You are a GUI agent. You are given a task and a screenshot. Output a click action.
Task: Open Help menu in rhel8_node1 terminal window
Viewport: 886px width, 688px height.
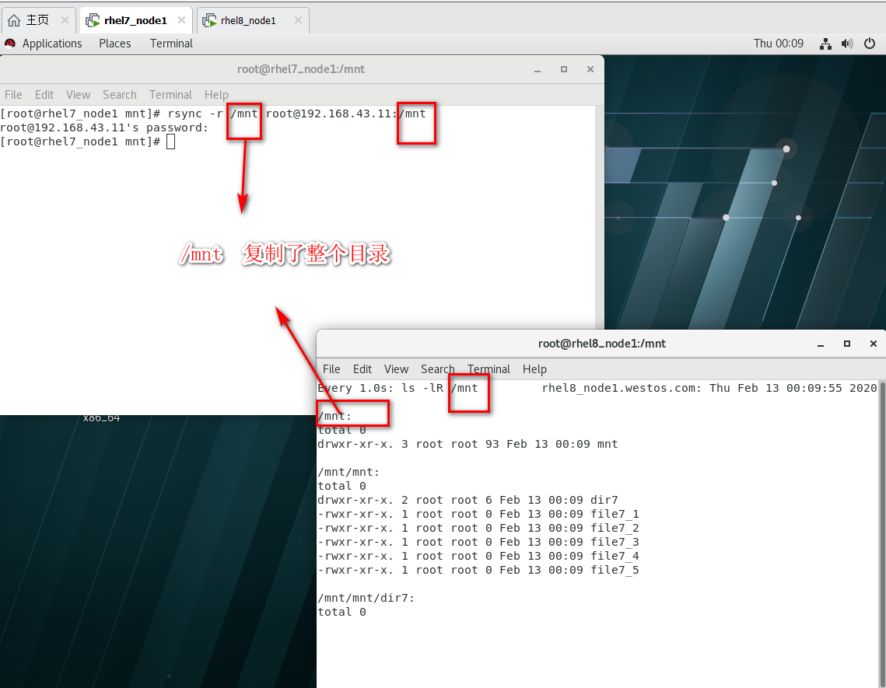pos(534,368)
